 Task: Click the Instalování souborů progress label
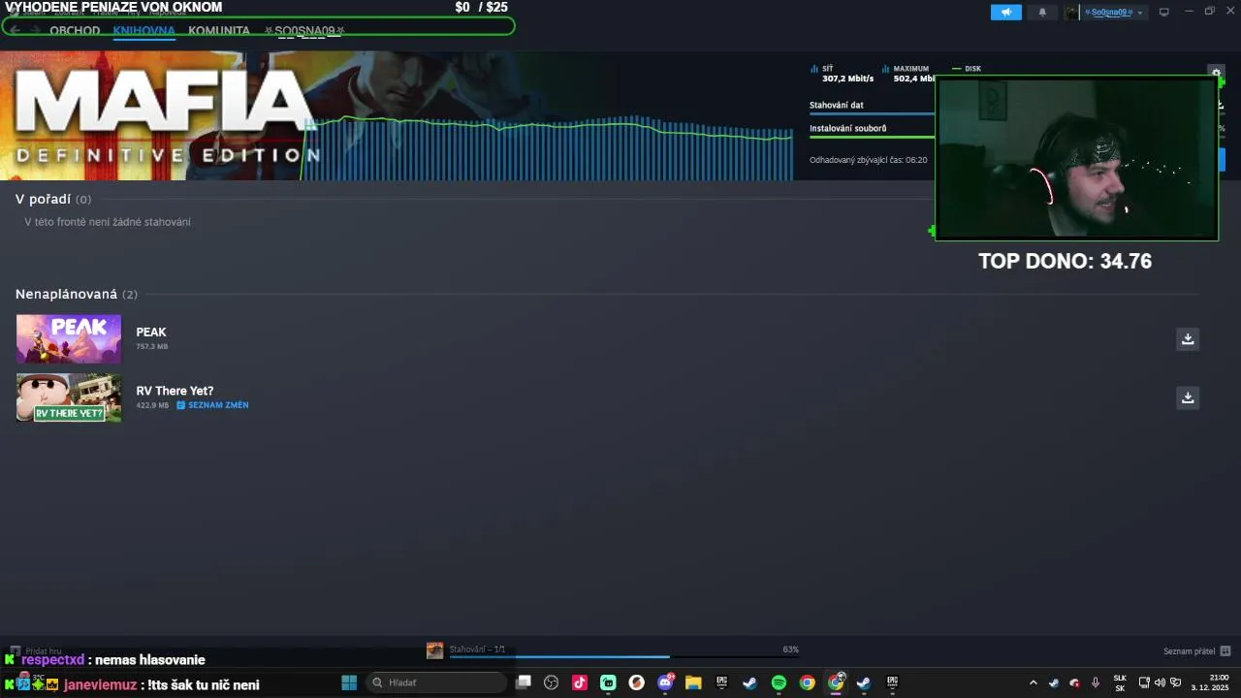click(x=847, y=128)
